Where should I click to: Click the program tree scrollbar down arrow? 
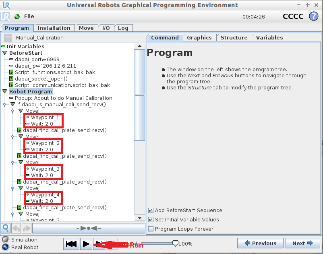(x=140, y=218)
